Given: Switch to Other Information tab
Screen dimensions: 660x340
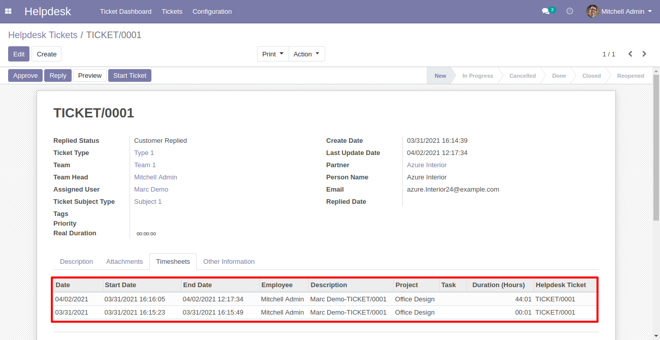Looking at the screenshot, I should [229, 262].
